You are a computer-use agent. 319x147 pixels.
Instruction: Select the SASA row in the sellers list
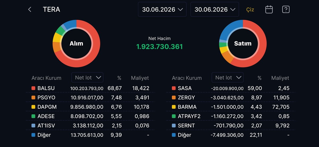[231, 88]
